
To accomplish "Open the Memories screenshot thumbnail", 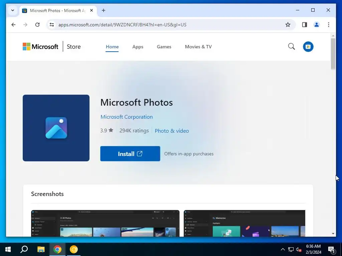I will coord(244,223).
